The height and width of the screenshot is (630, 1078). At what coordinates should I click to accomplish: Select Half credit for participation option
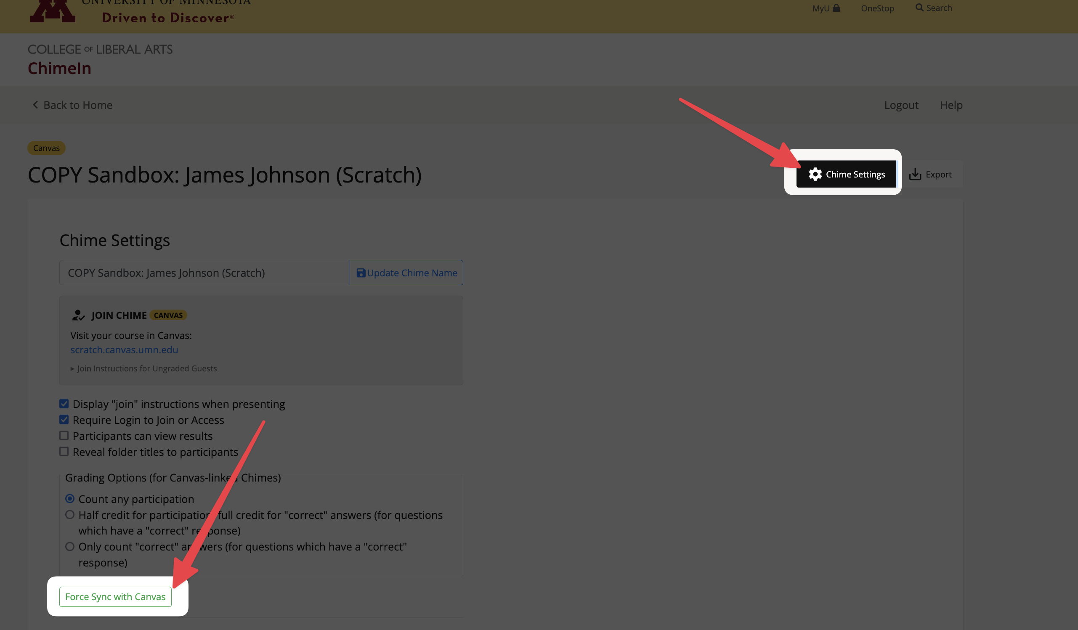(70, 515)
